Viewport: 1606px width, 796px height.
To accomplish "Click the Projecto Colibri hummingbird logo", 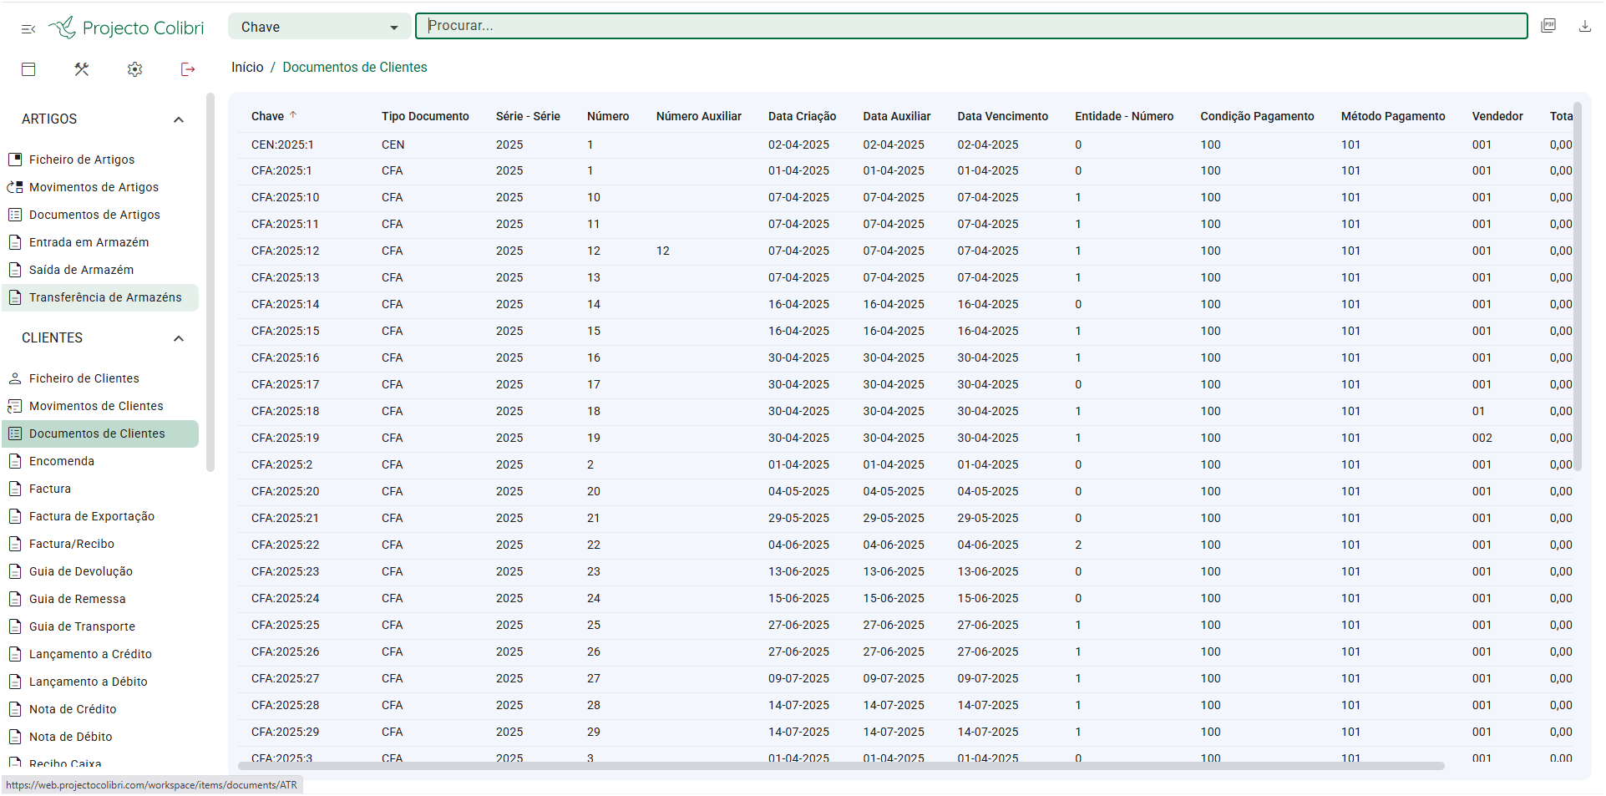I will (63, 28).
